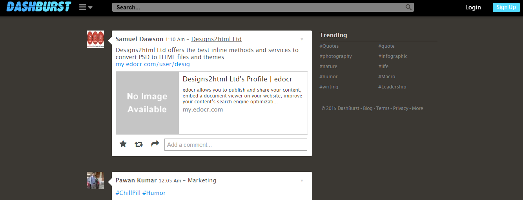This screenshot has width=523, height=200.
Task: Reshare Samuel Dawson's post with repost icon
Action: click(x=138, y=144)
